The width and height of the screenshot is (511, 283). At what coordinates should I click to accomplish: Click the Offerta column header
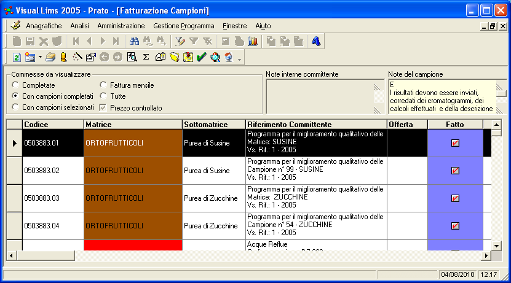(407, 124)
